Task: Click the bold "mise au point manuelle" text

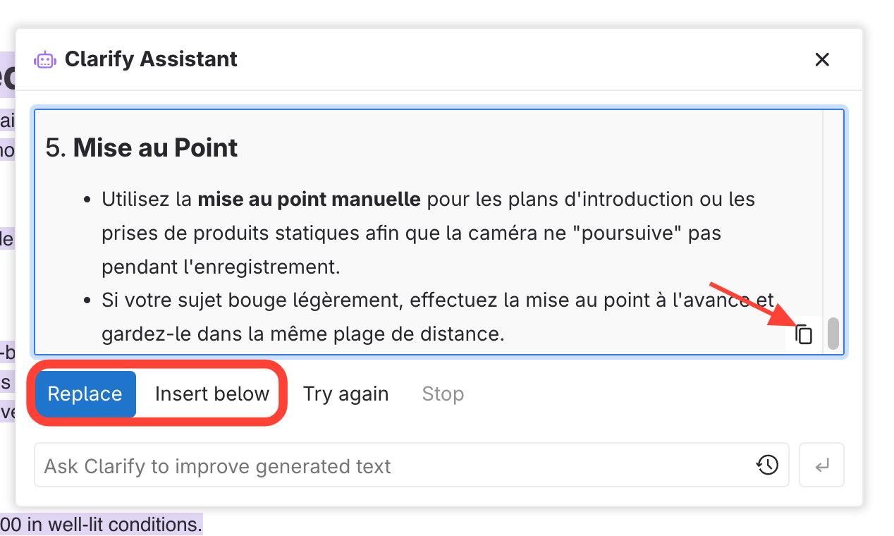Action: click(x=309, y=200)
